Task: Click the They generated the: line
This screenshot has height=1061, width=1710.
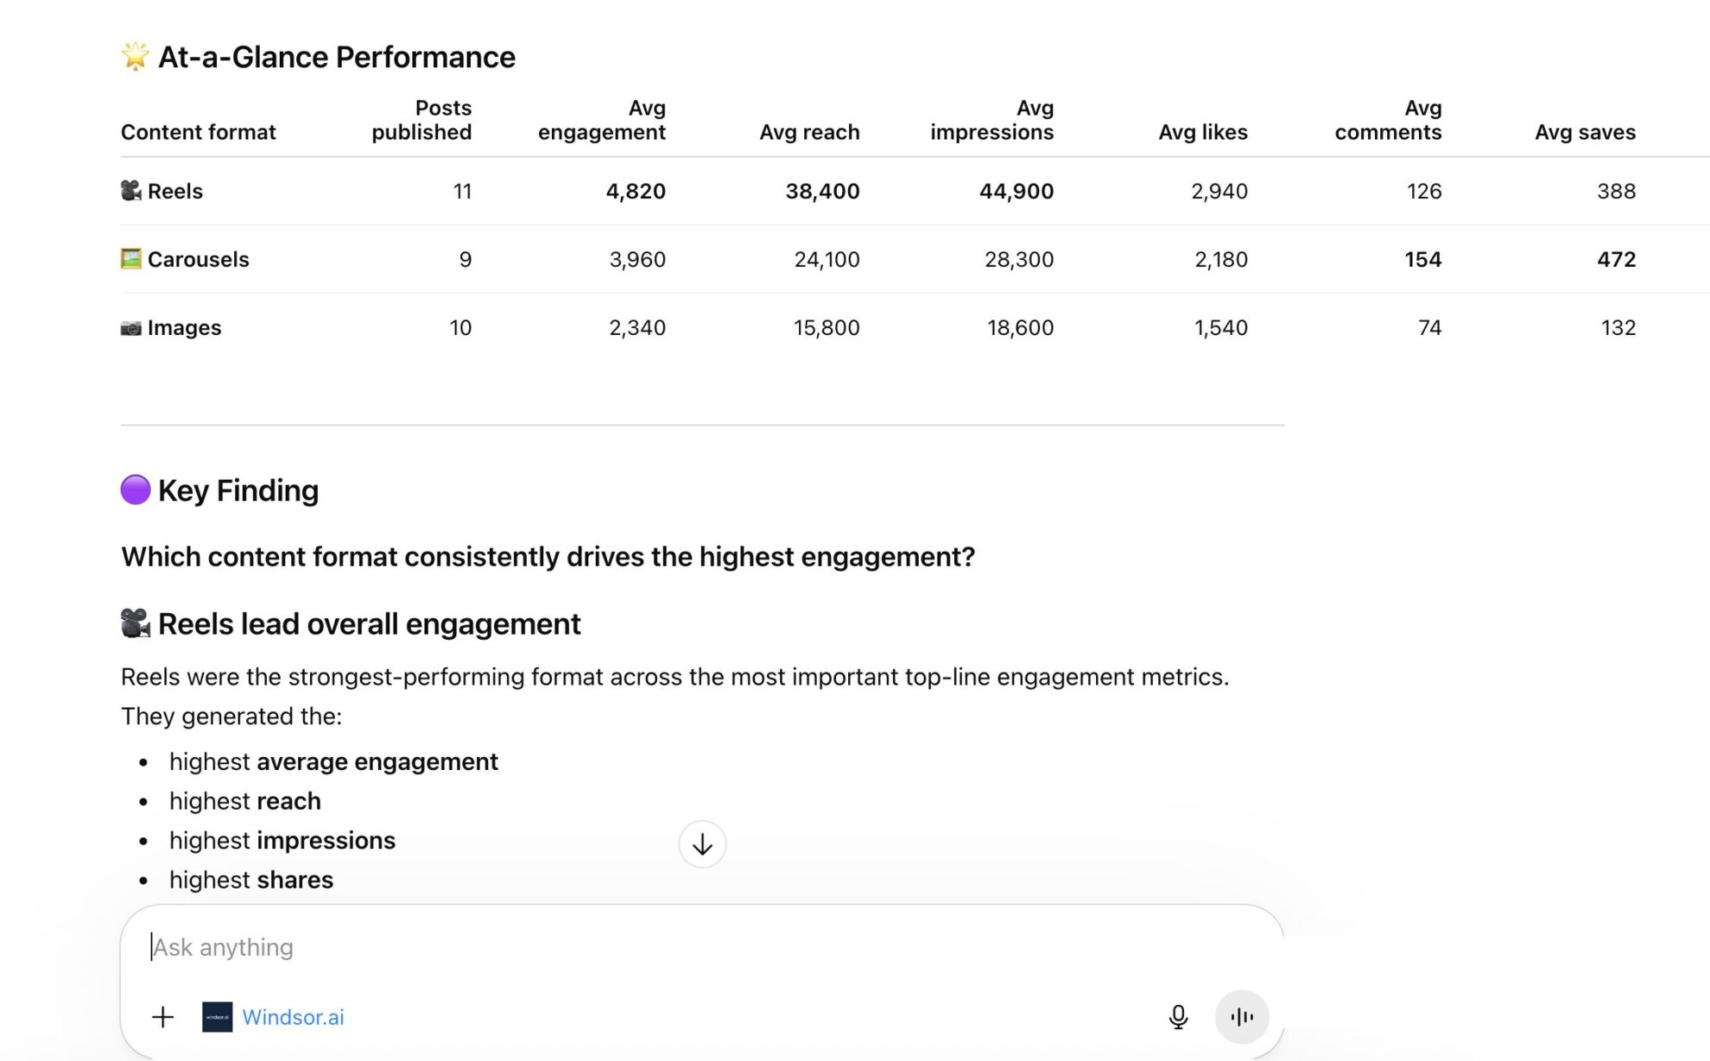Action: pos(231,717)
